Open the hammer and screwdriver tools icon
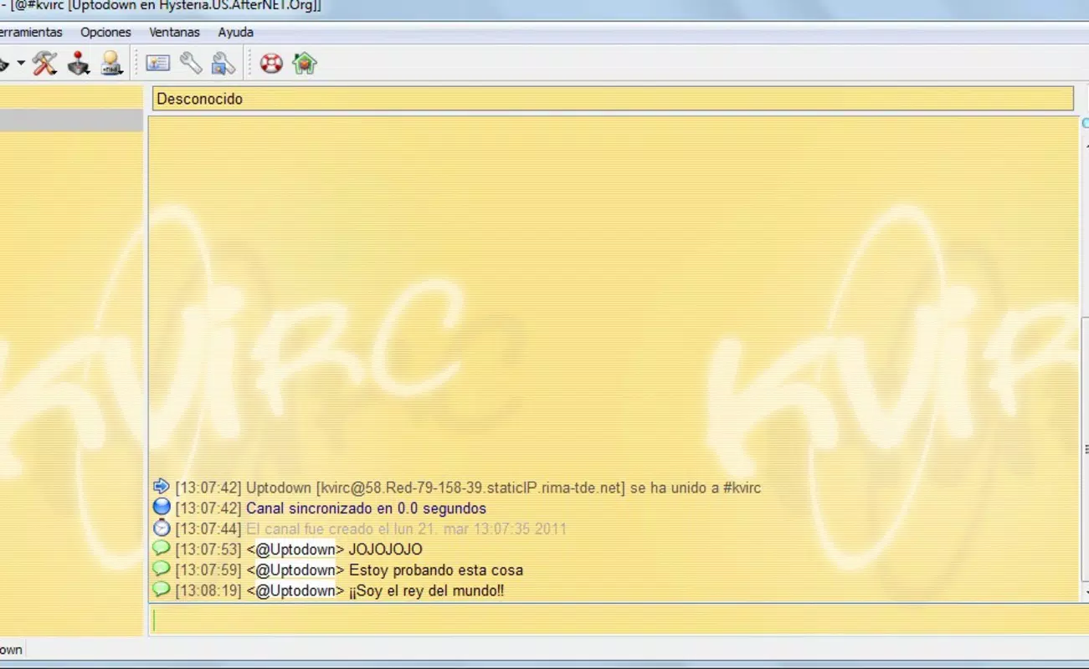The height and width of the screenshot is (669, 1089). pos(44,64)
